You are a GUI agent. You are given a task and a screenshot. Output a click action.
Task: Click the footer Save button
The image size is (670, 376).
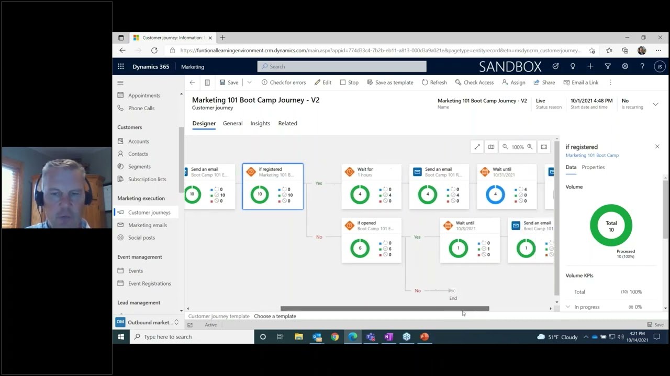(655, 325)
